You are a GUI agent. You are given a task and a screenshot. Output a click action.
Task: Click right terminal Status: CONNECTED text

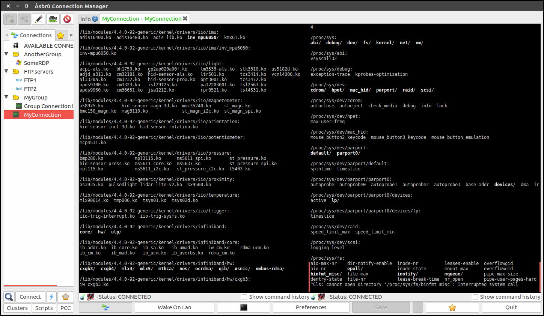point(356,297)
